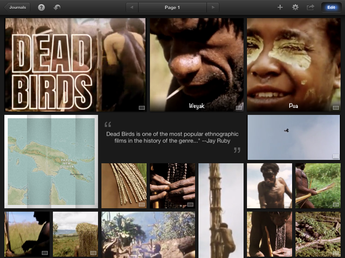
Task: Tap caption icon on Dead Birds photo
Action: (142, 108)
